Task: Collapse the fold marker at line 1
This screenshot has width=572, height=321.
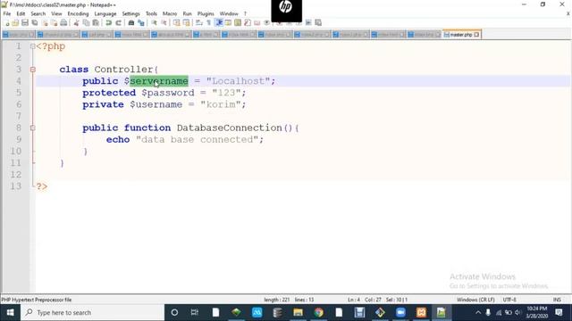Action: 33,46
